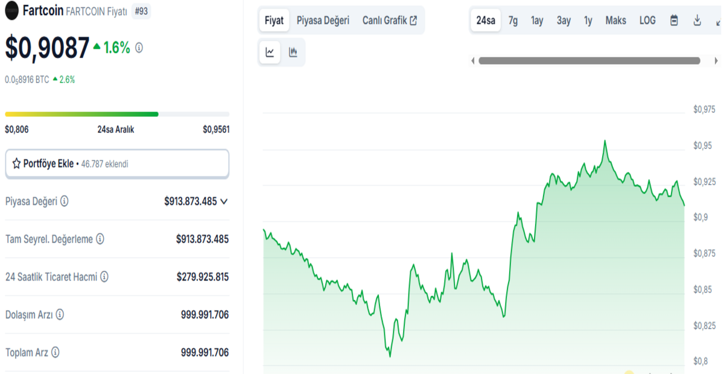
Task: Switch to line chart view icon
Action: pos(270,52)
